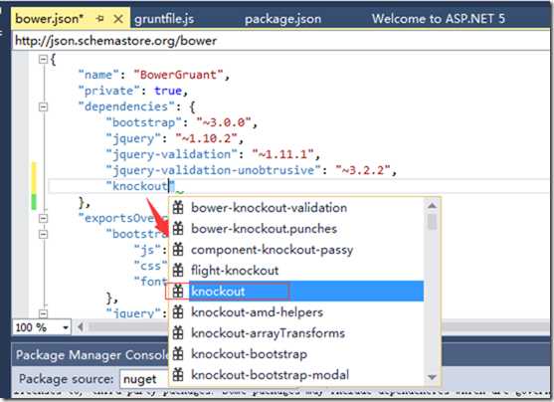
Task: Click package icon beside flight-knockout
Action: coord(178,270)
